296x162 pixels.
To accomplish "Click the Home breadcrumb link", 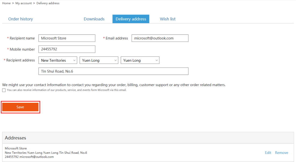I will tap(6, 3).
